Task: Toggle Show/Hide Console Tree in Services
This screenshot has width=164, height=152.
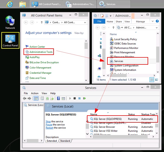Action: [36, 98]
